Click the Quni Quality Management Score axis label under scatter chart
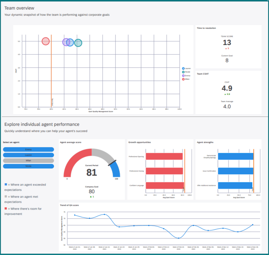 (x=101, y=112)
